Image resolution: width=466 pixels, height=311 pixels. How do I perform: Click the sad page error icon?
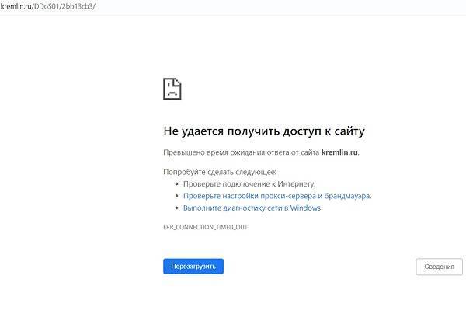pyautogui.click(x=172, y=89)
